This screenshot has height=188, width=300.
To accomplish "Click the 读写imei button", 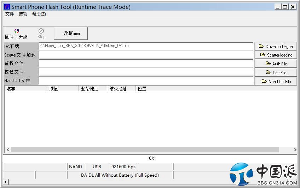I will click(71, 34).
